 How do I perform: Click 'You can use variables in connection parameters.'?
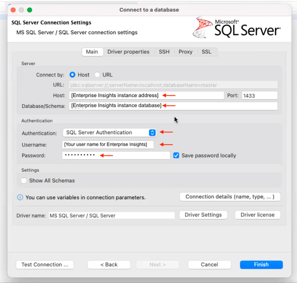click(x=85, y=198)
